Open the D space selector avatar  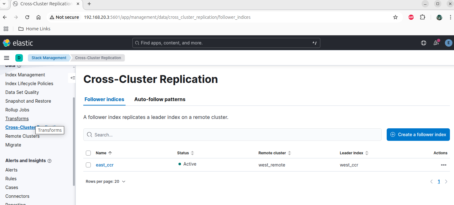click(19, 58)
